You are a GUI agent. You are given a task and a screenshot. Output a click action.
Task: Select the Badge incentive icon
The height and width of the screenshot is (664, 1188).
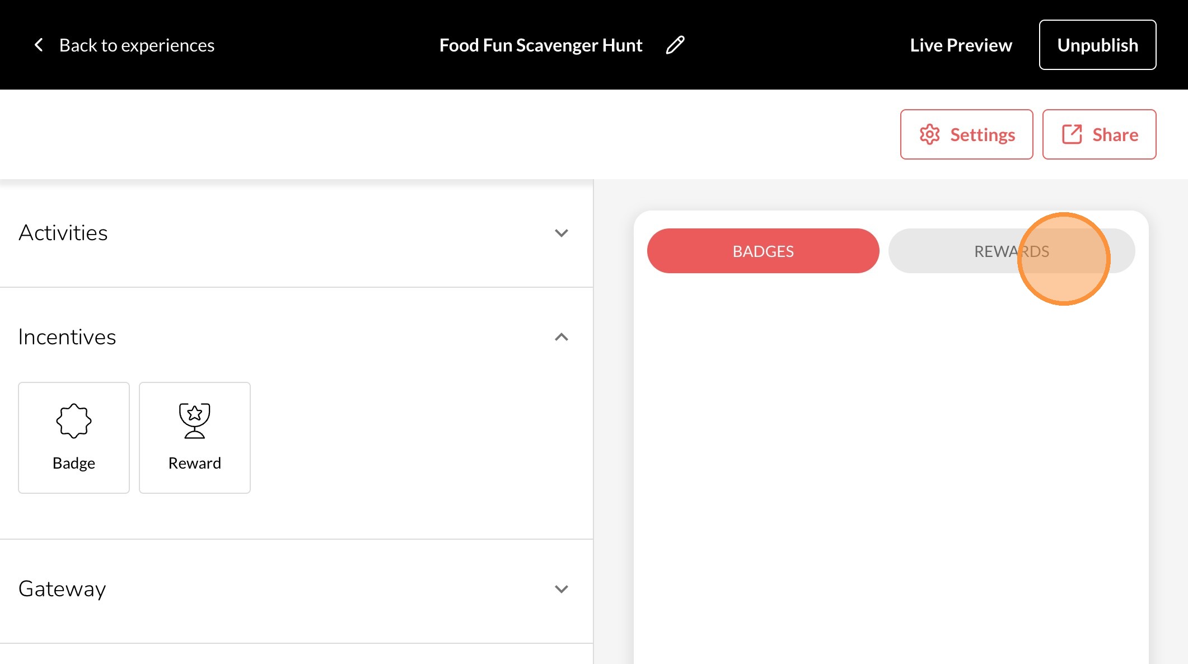coord(74,420)
